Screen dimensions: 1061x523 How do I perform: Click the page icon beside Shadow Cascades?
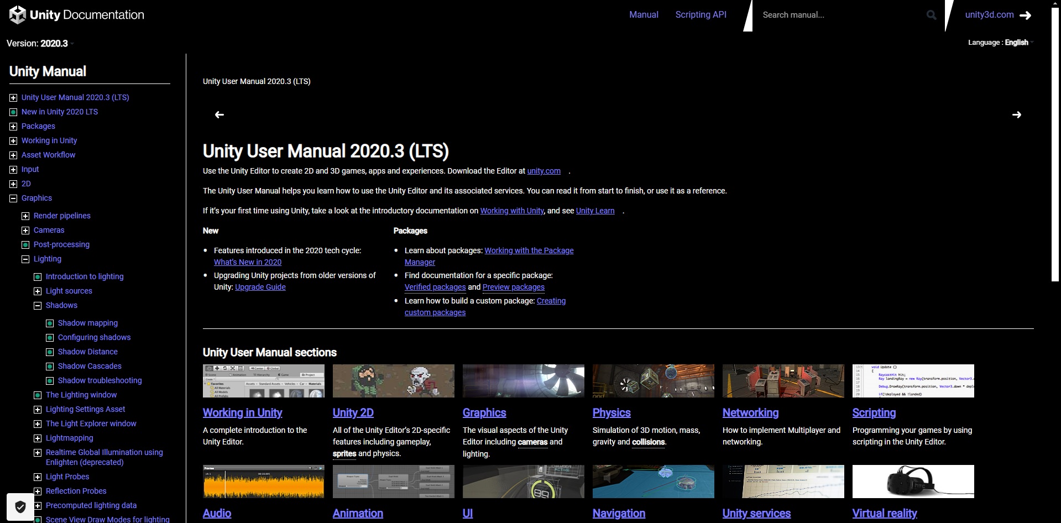pos(50,367)
